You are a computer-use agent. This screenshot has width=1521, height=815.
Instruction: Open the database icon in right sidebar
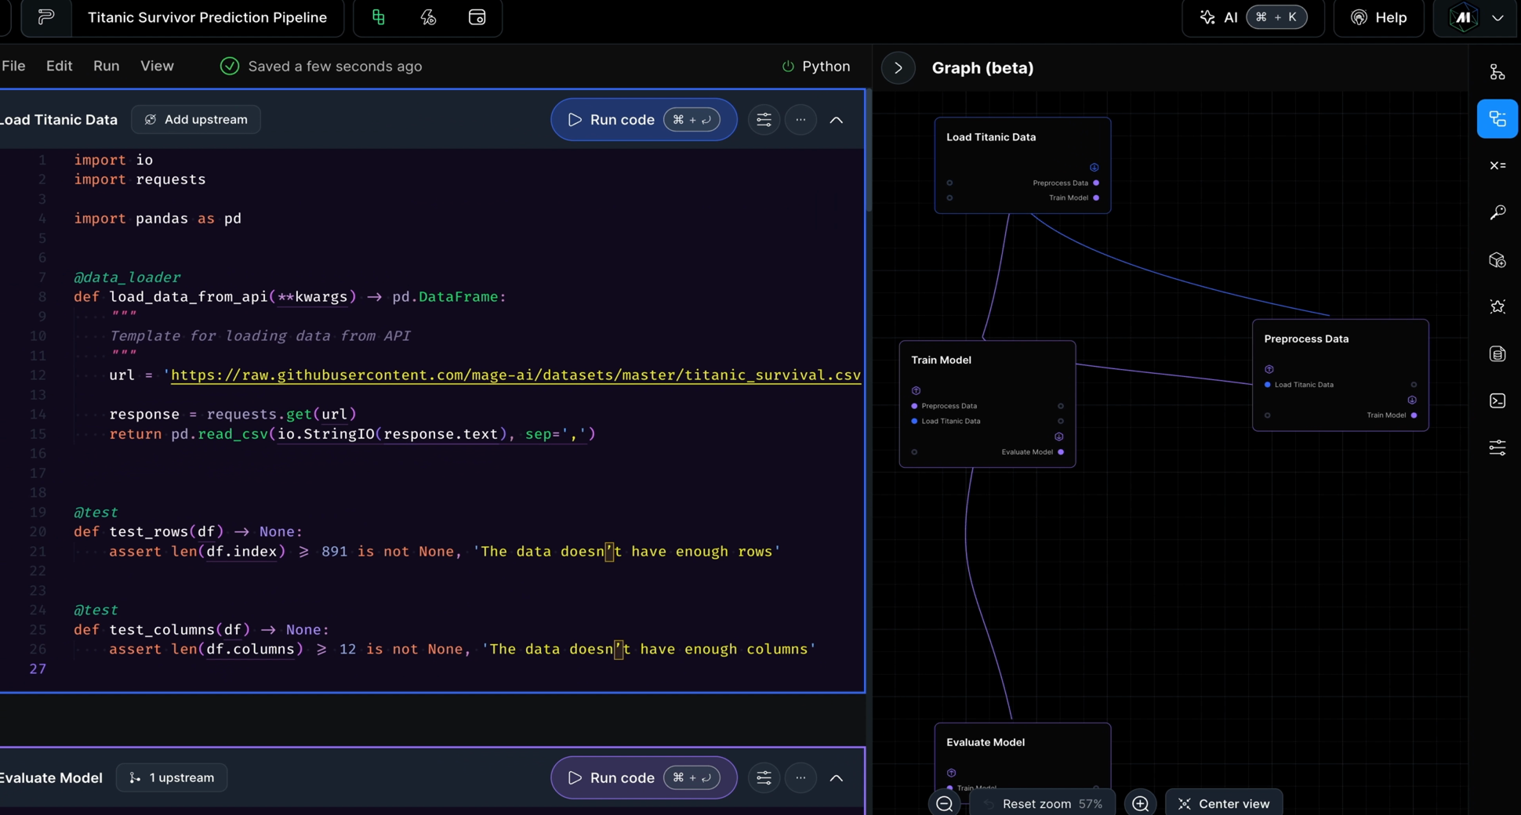pos(1497,353)
